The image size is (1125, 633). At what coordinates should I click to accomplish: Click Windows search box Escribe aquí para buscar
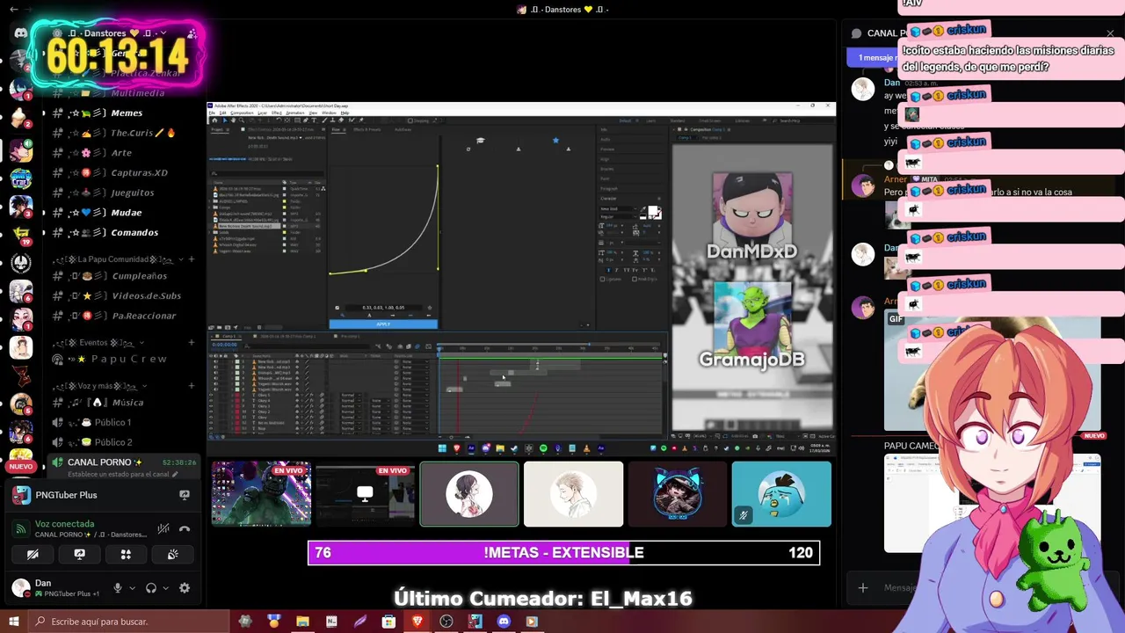(127, 622)
